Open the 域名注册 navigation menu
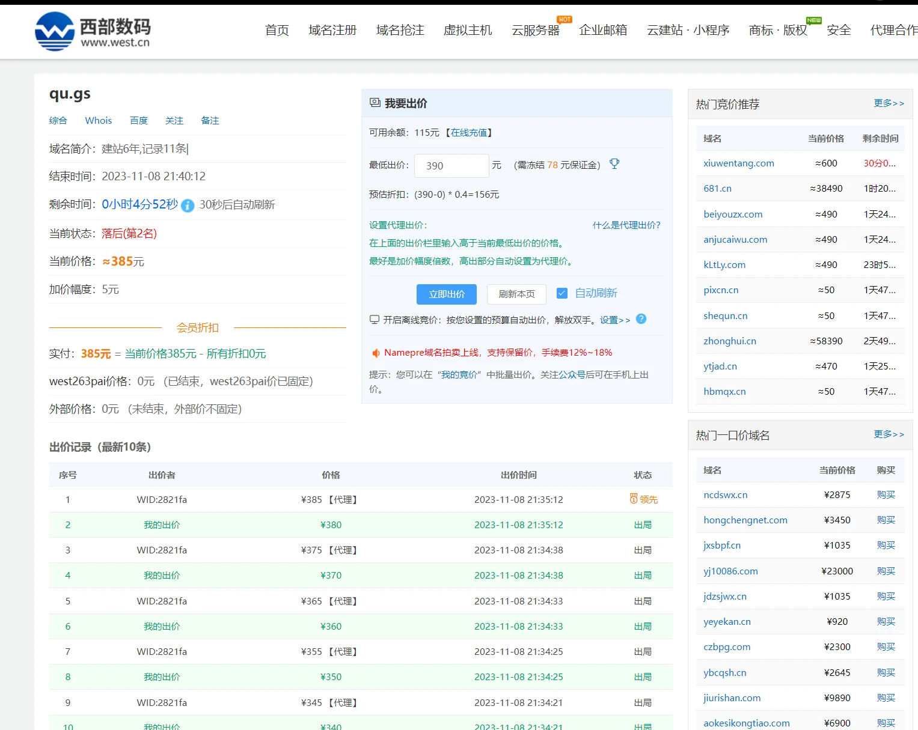The height and width of the screenshot is (730, 918). click(x=332, y=30)
